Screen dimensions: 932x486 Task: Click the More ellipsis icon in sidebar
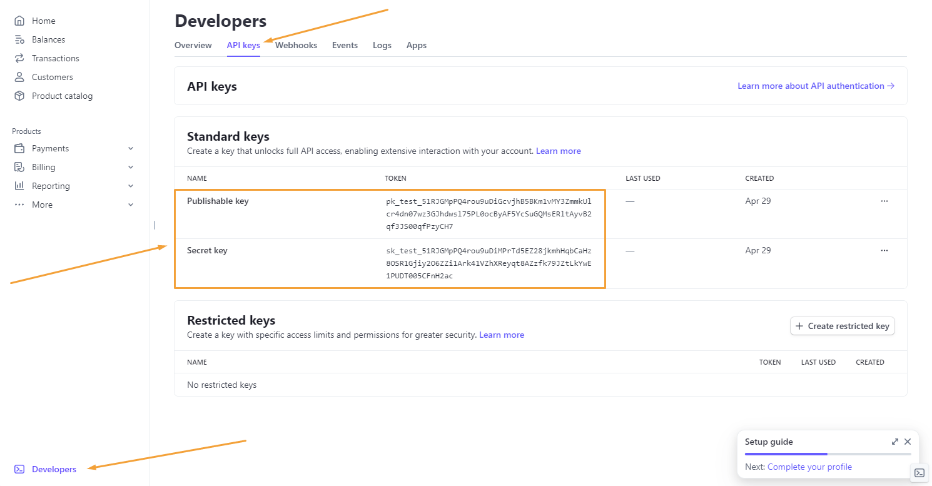19,205
